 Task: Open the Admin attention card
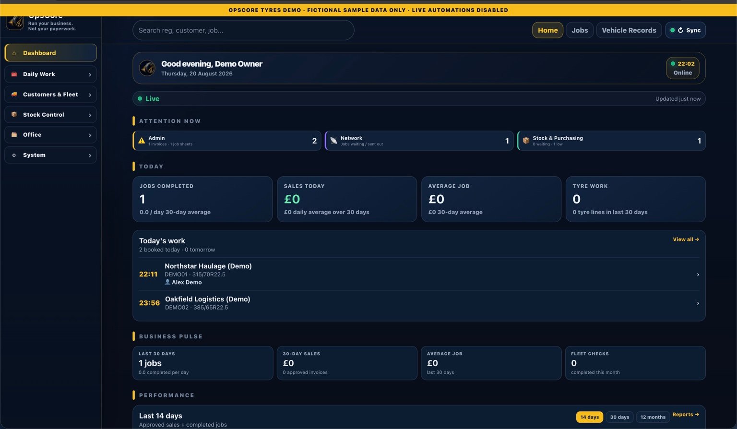pyautogui.click(x=227, y=141)
